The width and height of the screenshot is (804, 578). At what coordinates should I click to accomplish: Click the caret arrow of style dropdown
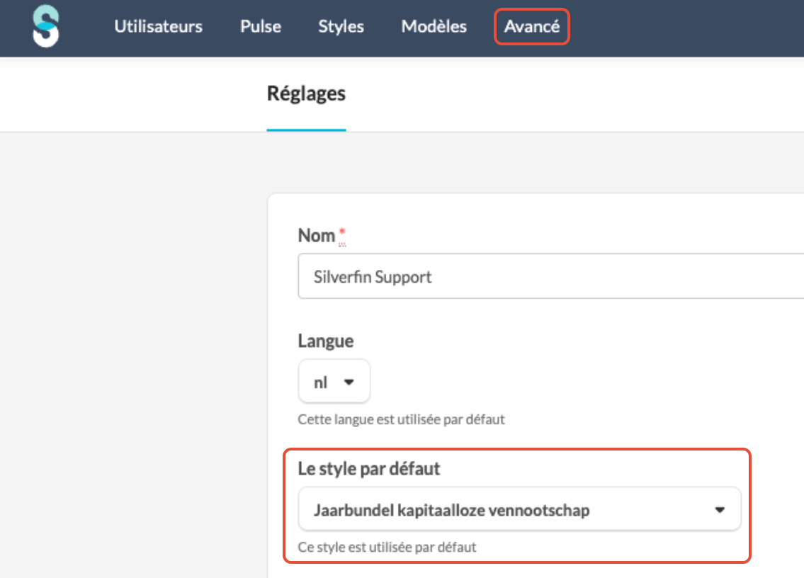pos(720,509)
